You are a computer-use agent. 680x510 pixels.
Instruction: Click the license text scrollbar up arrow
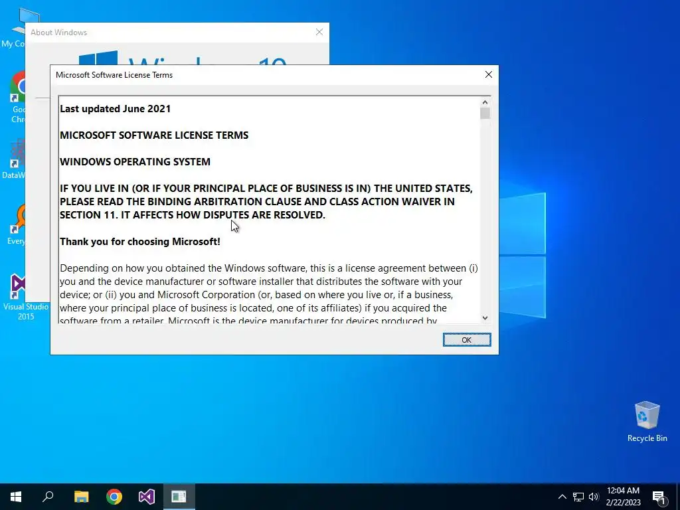(x=485, y=102)
